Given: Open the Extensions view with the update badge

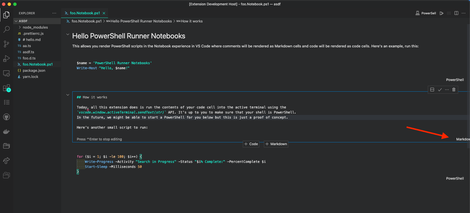Looking at the screenshot, I should pyautogui.click(x=6, y=88).
